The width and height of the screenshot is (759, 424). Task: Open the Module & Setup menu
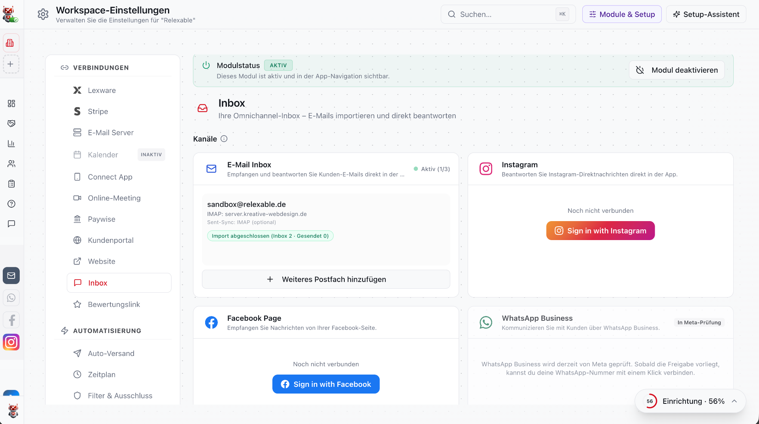point(622,14)
